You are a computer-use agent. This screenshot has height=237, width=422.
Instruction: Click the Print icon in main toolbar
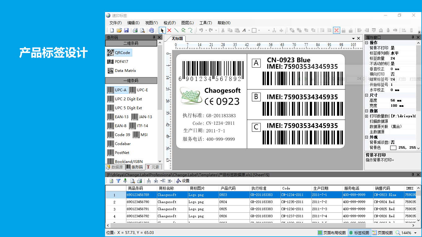click(135, 30)
